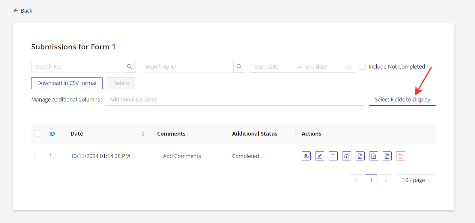475x223 pixels.
Task: Download submission 1 as ZIP archive
Action: point(387,156)
